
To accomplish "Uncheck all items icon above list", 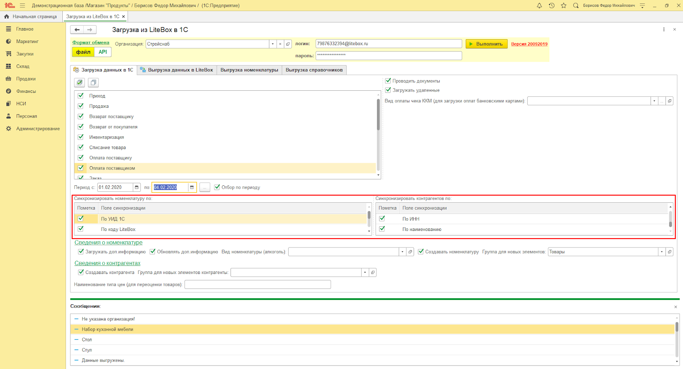I will coord(93,83).
